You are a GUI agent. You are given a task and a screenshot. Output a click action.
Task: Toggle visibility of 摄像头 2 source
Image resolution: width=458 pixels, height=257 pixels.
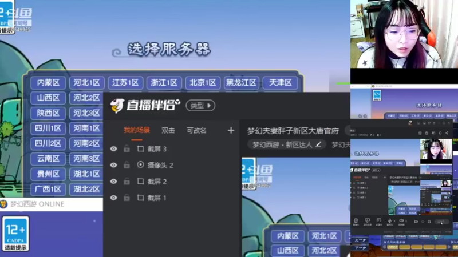[x=113, y=165]
